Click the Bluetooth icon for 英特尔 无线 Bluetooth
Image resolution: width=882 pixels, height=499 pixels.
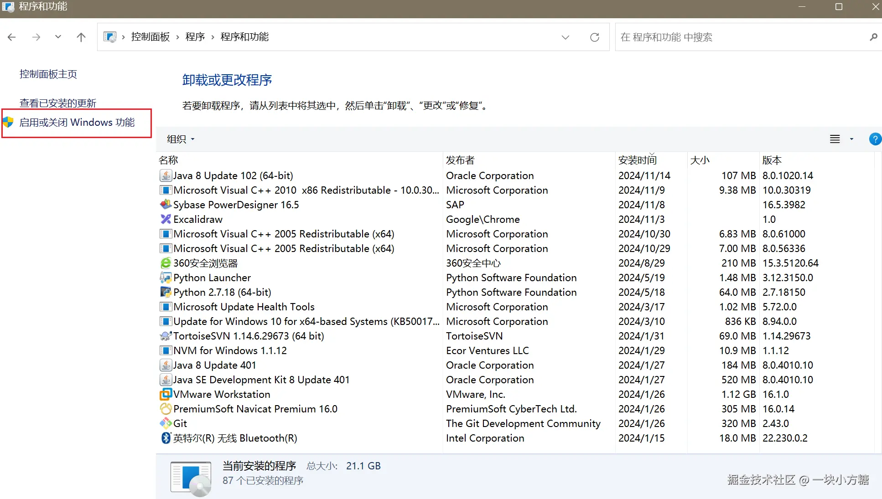tap(166, 438)
